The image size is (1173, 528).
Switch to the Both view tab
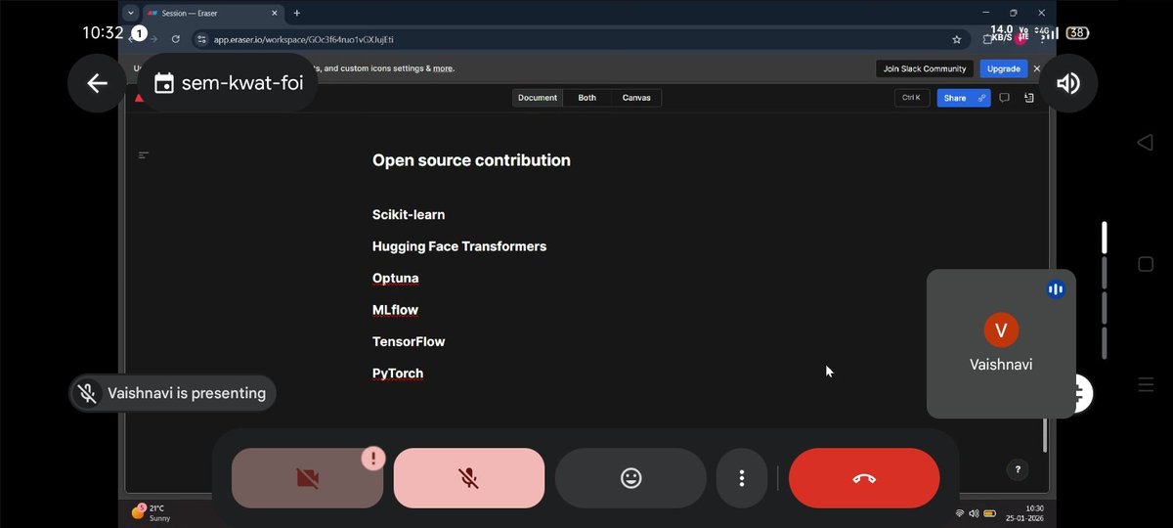point(587,98)
